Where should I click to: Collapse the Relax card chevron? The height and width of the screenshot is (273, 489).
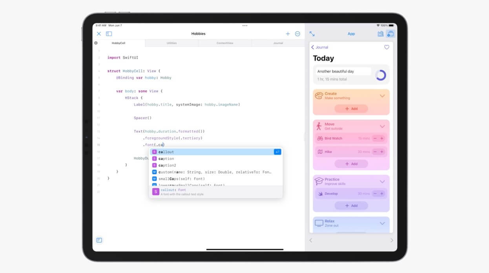382,223
